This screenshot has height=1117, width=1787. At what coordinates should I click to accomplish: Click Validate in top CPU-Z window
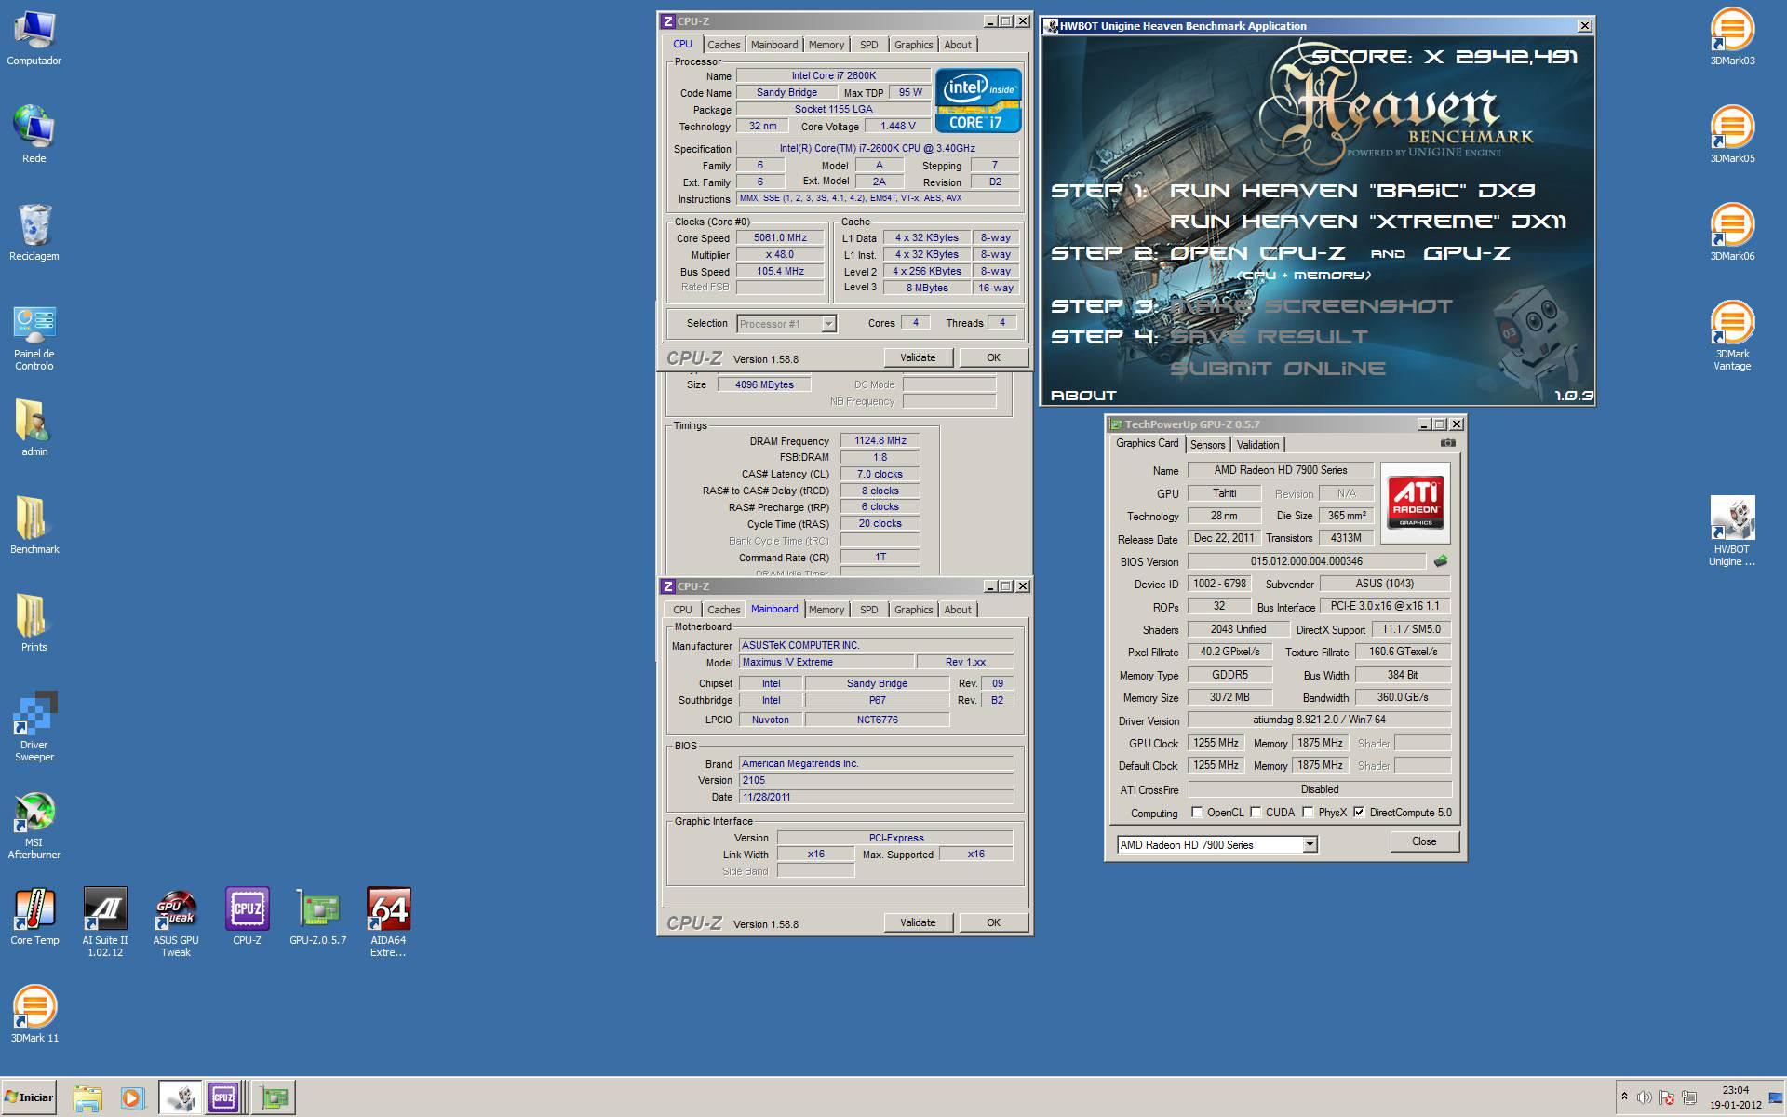tap(918, 357)
